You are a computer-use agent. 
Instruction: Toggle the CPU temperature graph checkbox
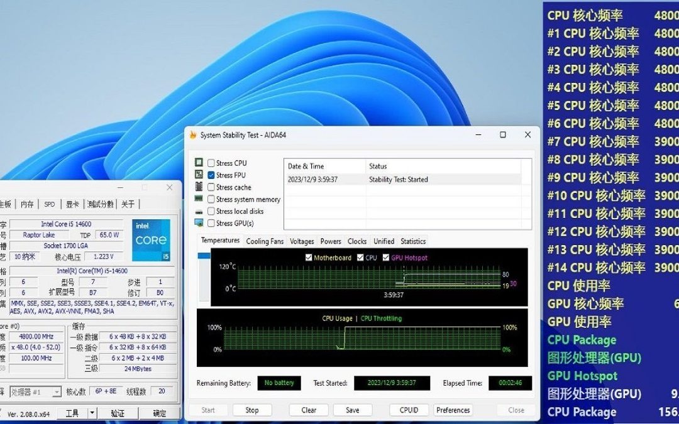[360, 258]
